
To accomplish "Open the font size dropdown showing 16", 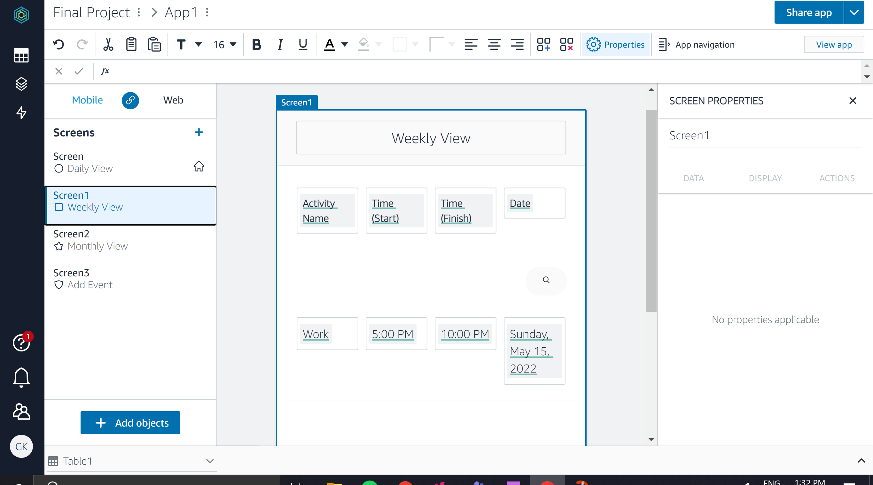I will pos(224,44).
